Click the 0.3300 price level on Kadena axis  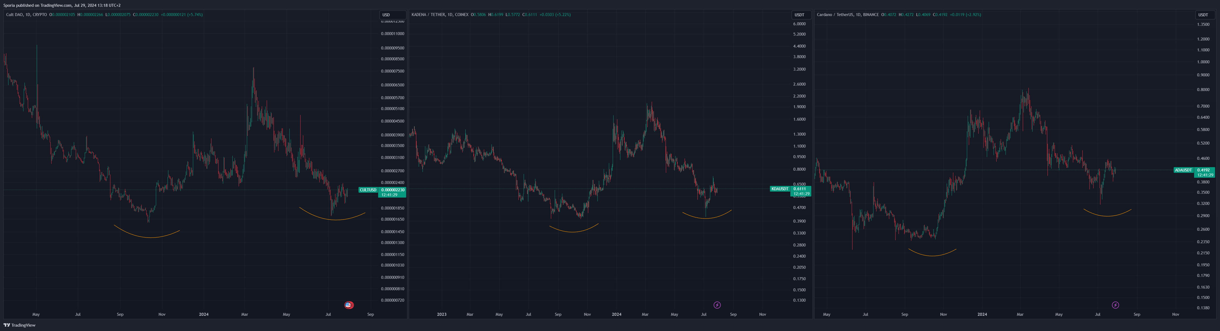point(799,233)
